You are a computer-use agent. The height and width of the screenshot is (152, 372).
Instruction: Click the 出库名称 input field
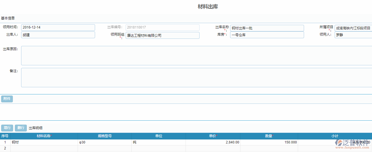pyautogui.click(x=267, y=28)
